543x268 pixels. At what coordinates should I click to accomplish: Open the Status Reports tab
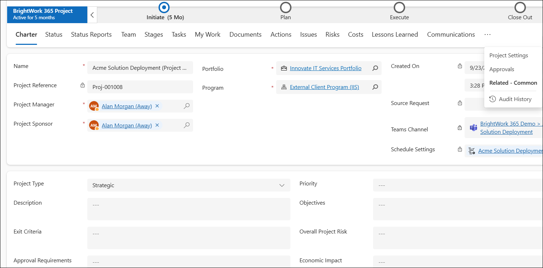click(x=91, y=35)
